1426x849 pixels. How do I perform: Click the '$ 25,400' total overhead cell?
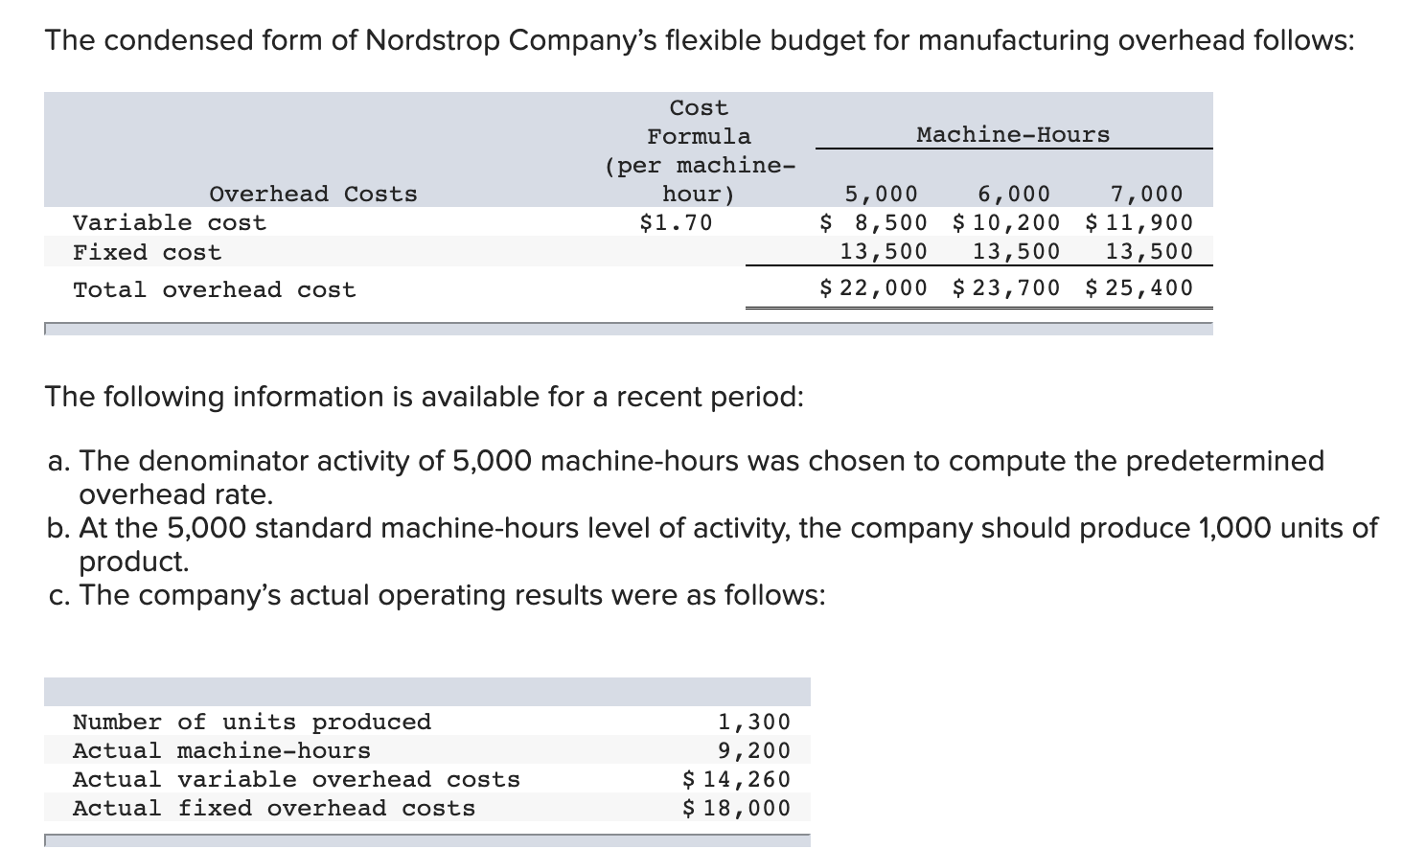tap(1139, 287)
